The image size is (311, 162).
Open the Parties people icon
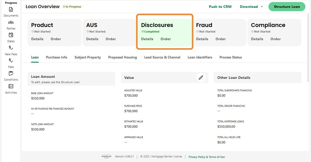(x=11, y=22)
